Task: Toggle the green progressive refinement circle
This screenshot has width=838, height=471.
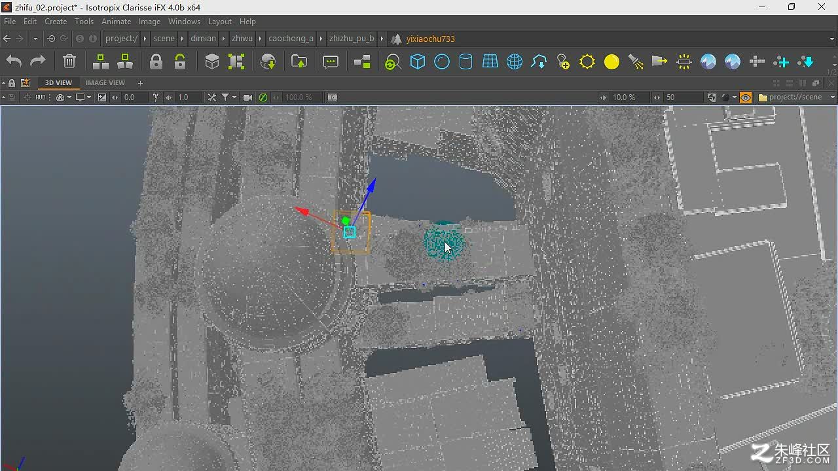Action: pos(263,97)
